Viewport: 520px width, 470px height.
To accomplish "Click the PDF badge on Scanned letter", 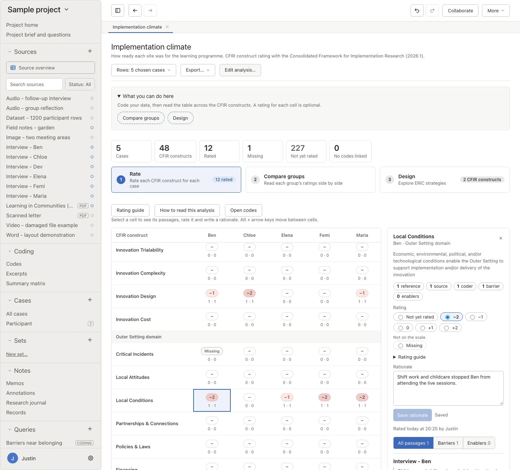I will click(x=83, y=215).
